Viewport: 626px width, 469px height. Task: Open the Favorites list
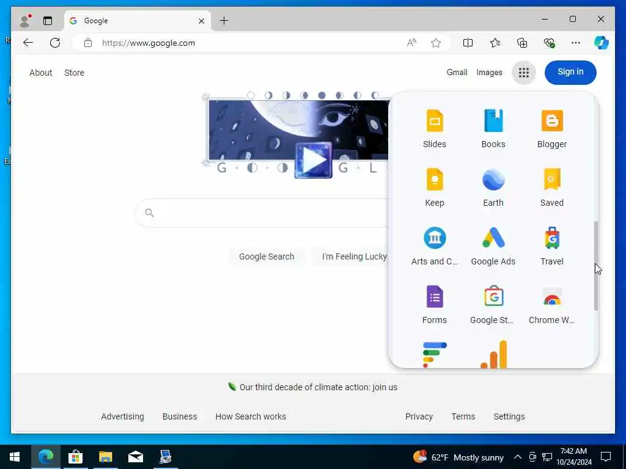point(495,43)
